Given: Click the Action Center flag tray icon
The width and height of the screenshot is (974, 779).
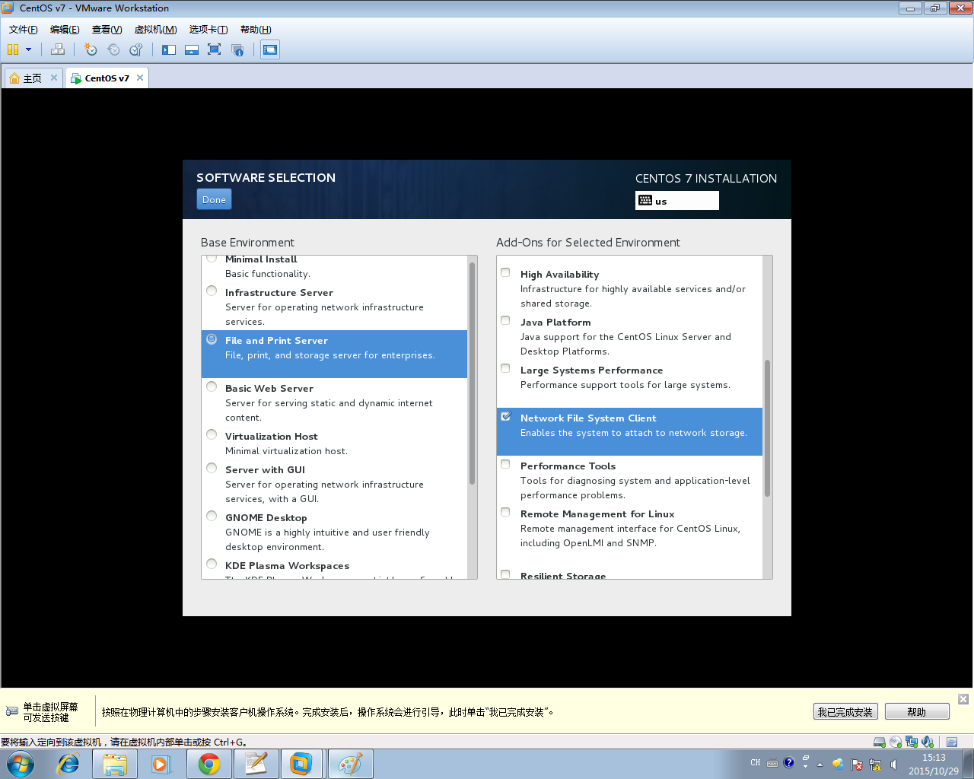Looking at the screenshot, I should [x=857, y=764].
